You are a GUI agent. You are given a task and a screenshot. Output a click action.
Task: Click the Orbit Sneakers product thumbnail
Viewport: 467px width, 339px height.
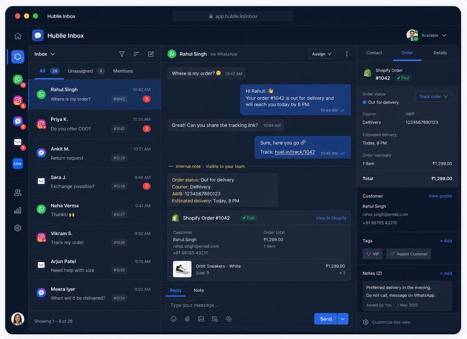pos(182,269)
